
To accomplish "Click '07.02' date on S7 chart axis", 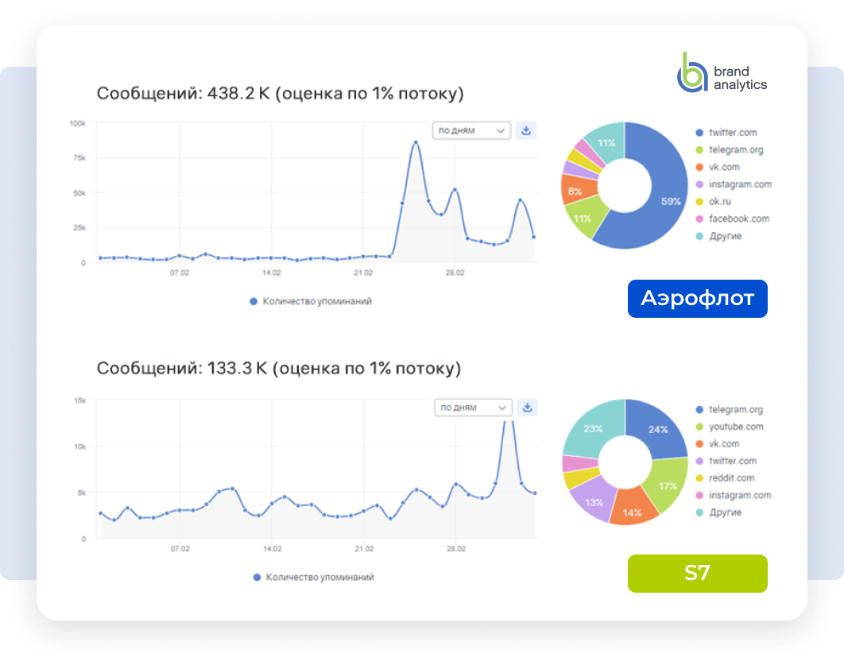I will point(180,549).
